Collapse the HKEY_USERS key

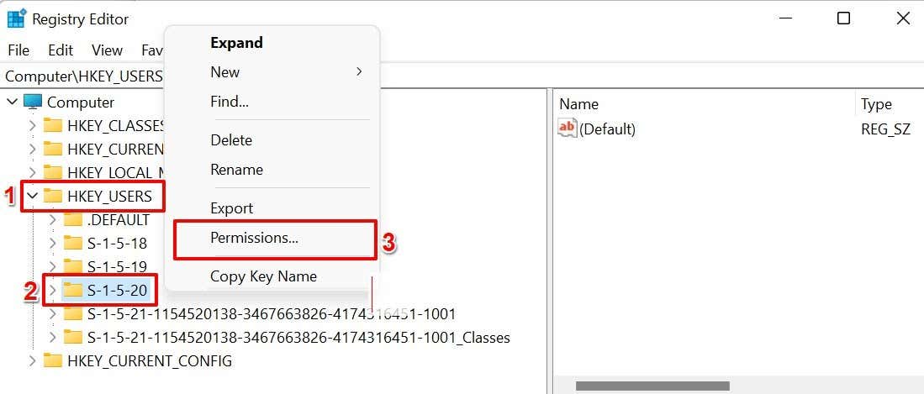click(33, 196)
